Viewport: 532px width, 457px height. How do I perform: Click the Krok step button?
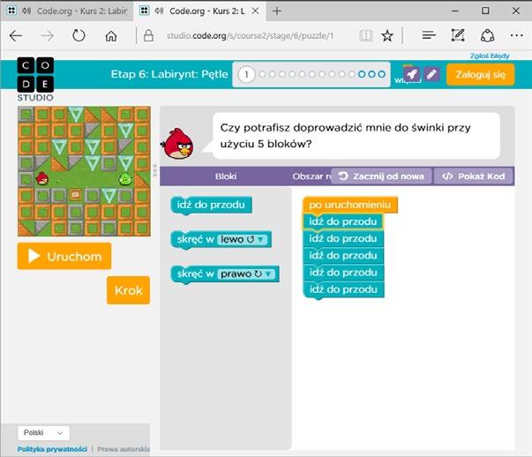point(128,290)
